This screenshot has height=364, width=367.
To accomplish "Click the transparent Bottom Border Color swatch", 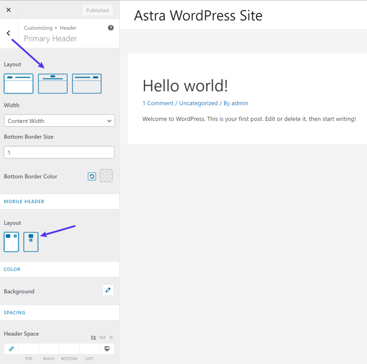I will (x=106, y=176).
